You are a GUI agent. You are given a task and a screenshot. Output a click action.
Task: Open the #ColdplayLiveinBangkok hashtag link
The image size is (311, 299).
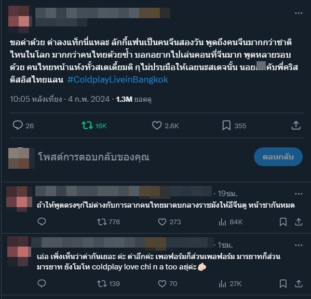point(118,80)
